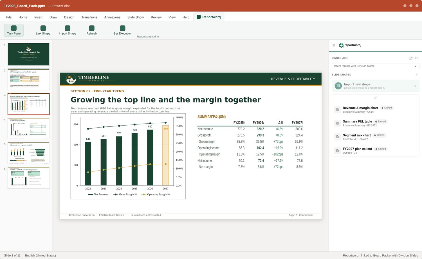The height and width of the screenshot is (259, 422).
Task: Click the Import new shape round icon
Action: [338, 86]
